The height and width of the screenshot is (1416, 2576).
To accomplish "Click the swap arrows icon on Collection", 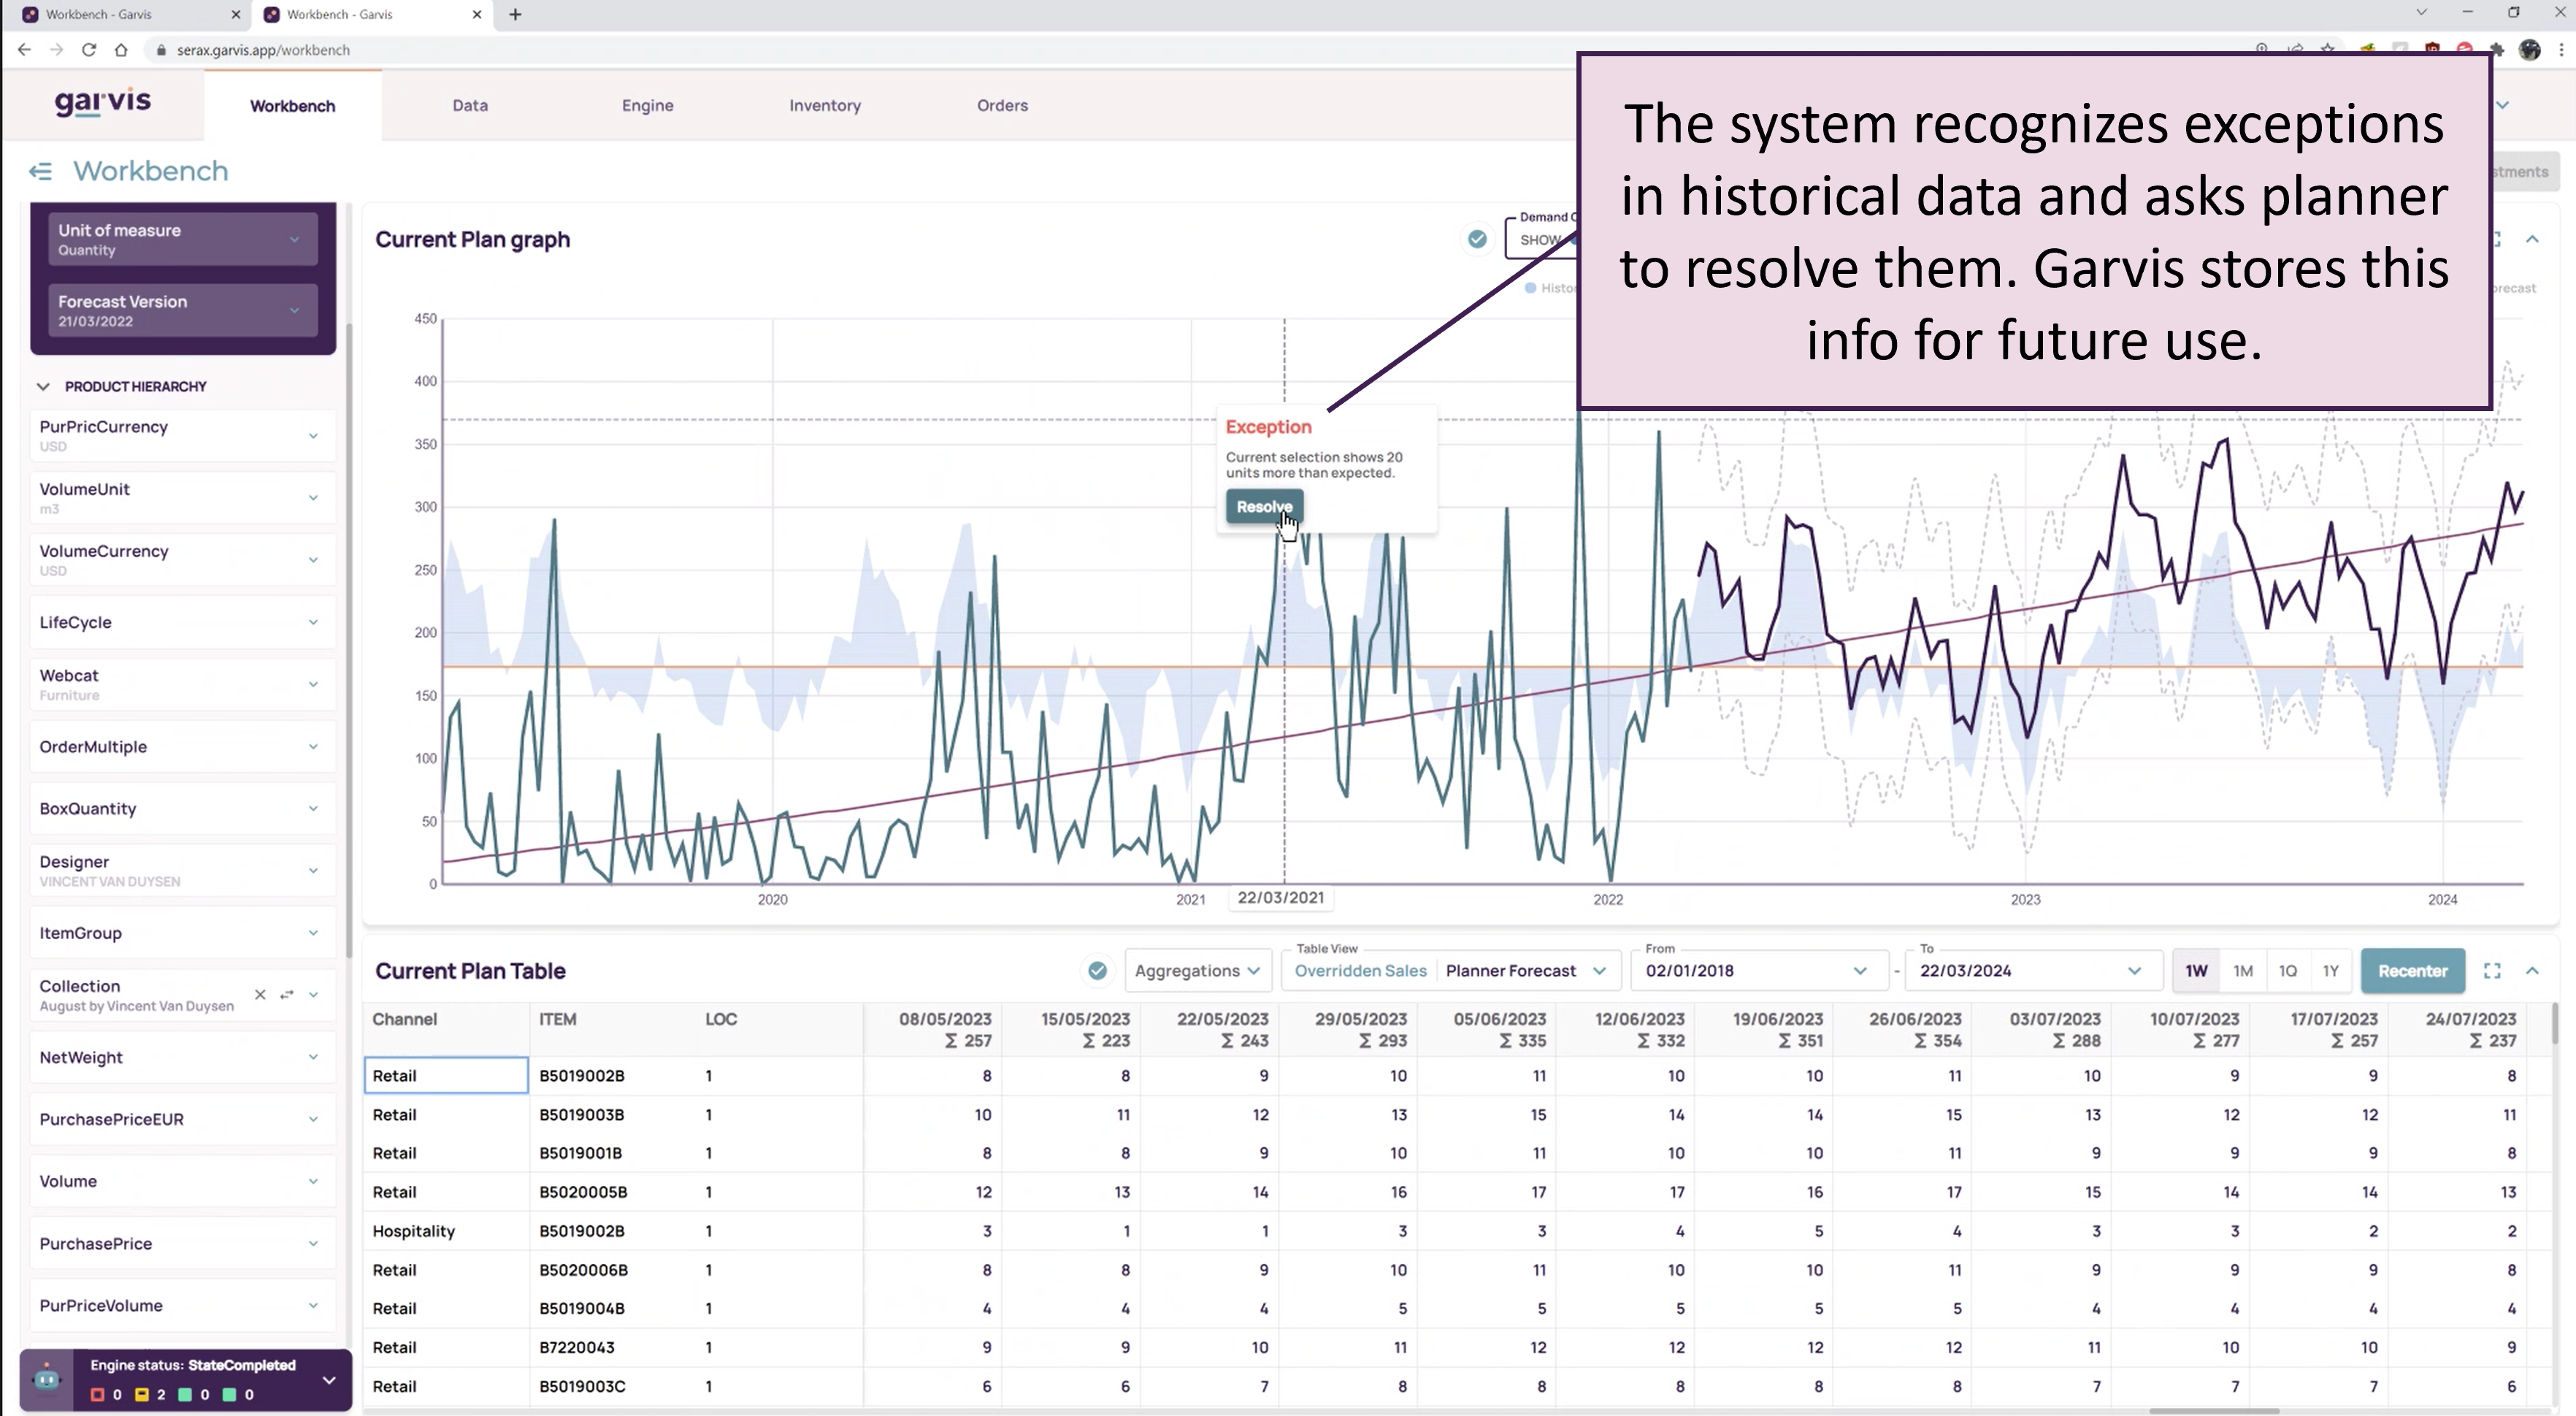I will [x=287, y=994].
